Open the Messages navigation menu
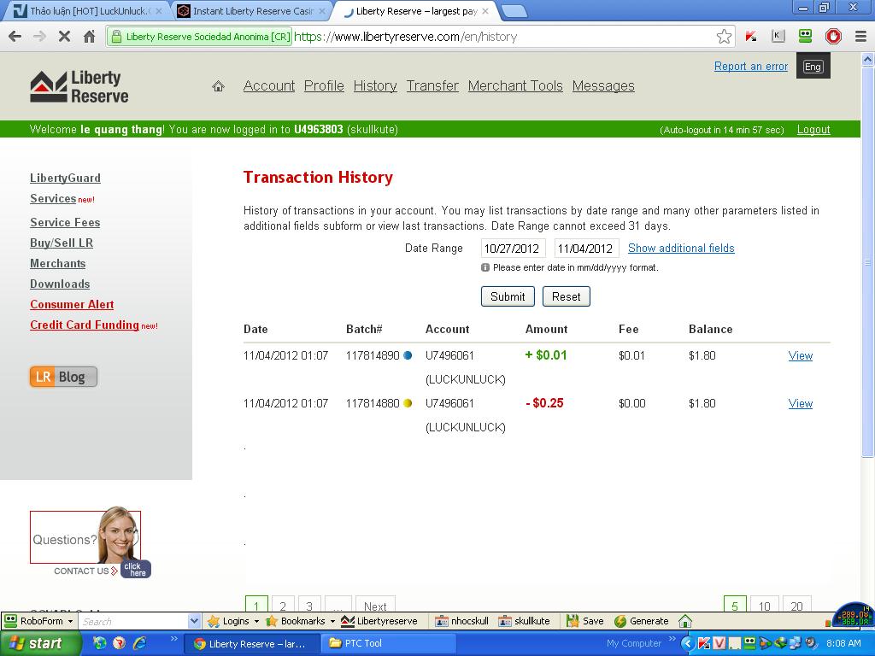This screenshot has width=875, height=656. pyautogui.click(x=603, y=86)
